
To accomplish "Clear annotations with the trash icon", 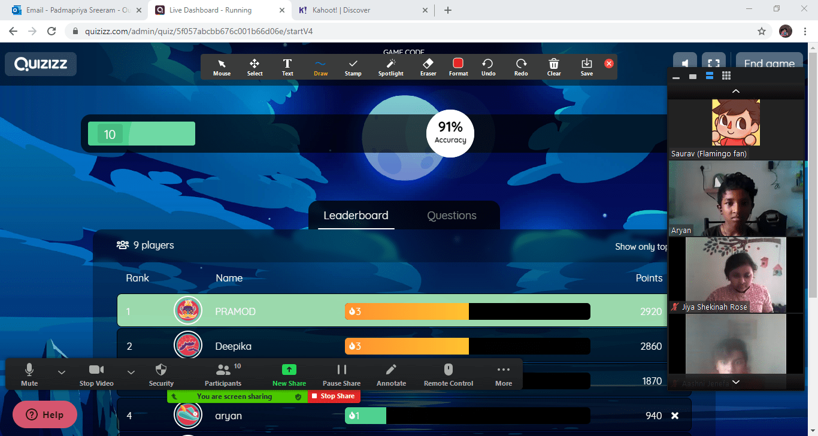I will (554, 66).
